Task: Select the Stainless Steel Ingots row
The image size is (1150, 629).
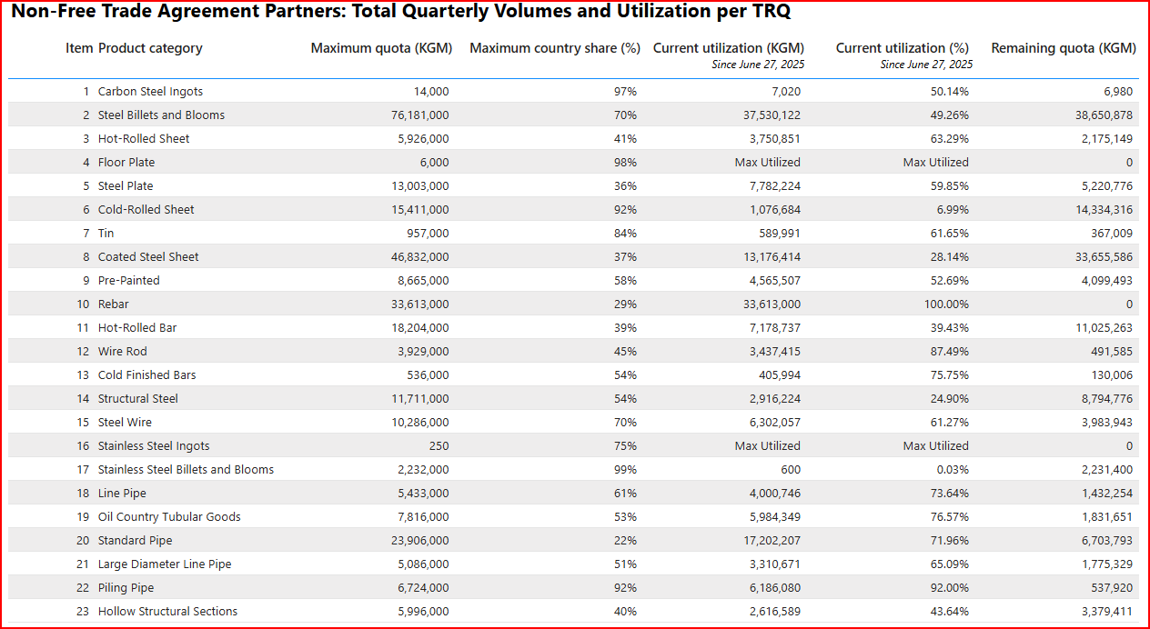Action: pos(155,445)
